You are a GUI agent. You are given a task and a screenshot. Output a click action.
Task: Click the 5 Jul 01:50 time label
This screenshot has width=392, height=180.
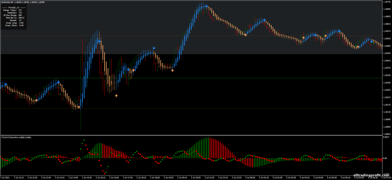click(x=277, y=178)
